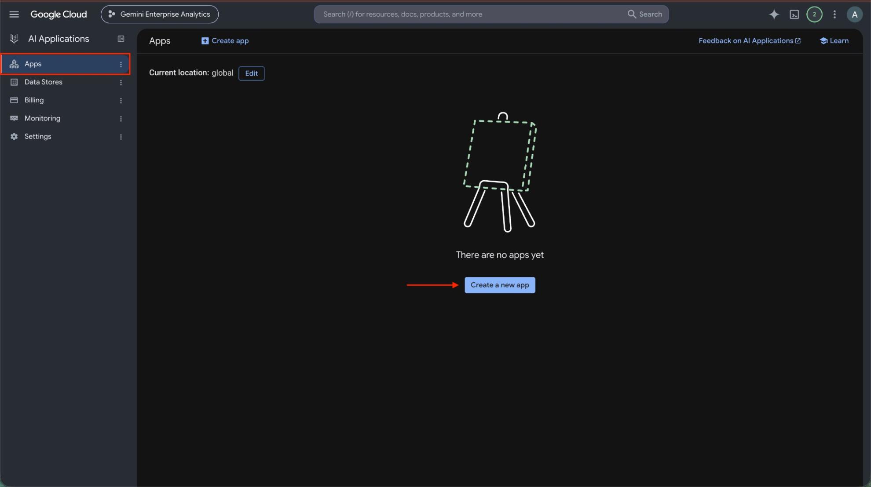Screen dimensions: 871x487
Task: Click Create a new app button
Action: 500,285
